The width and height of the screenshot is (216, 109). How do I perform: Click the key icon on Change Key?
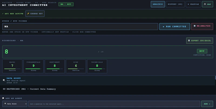click(x=28, y=13)
